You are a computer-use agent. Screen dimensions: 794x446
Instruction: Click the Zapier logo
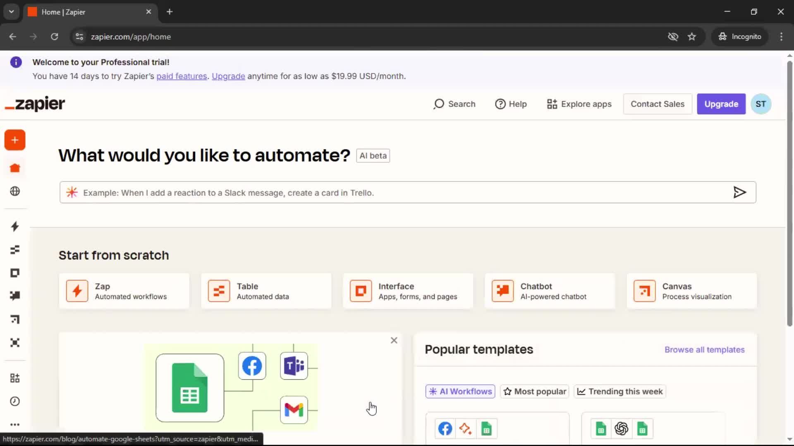click(35, 104)
